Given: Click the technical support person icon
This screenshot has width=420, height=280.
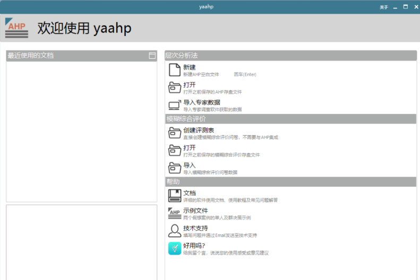Looking at the screenshot, I should tap(175, 231).
